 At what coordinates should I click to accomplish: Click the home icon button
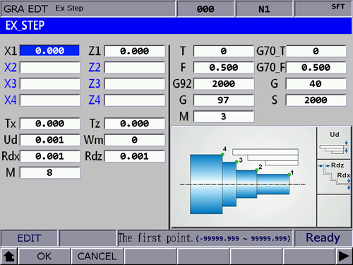(x=9, y=257)
